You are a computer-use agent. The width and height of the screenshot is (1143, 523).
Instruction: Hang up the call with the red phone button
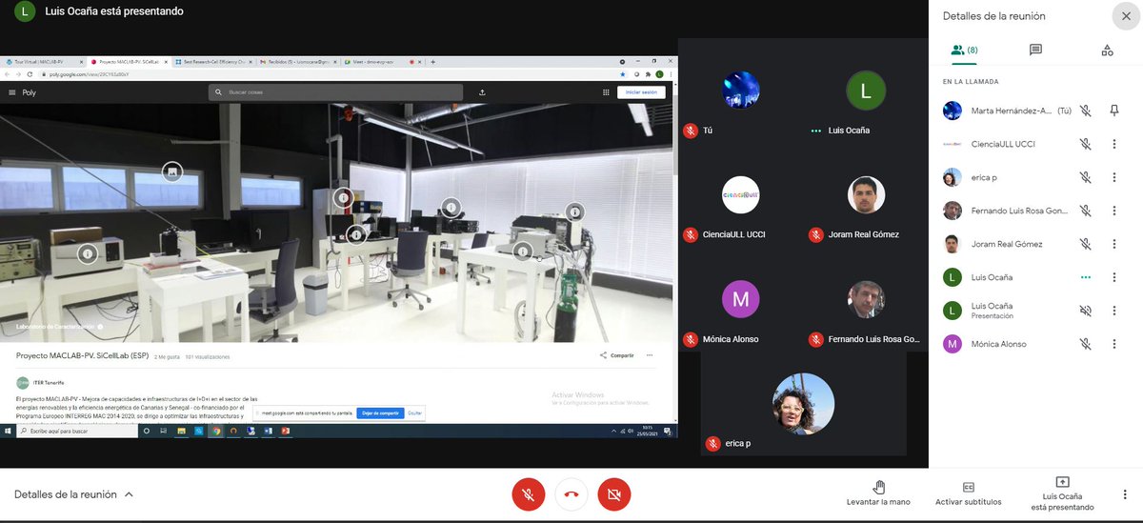[x=571, y=494]
